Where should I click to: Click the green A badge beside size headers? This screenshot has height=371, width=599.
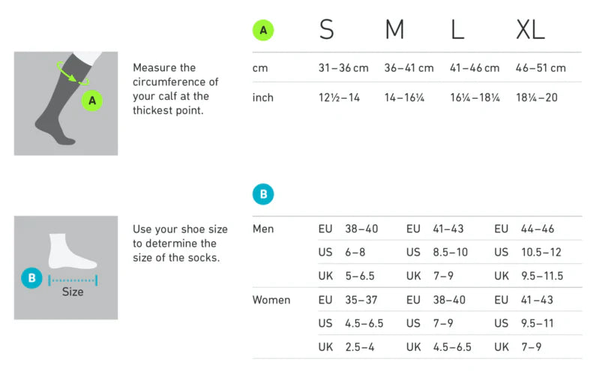(263, 30)
